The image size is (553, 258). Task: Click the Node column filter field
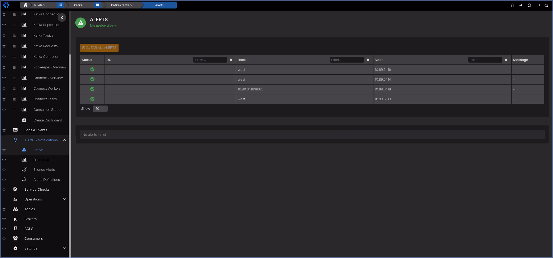485,60
